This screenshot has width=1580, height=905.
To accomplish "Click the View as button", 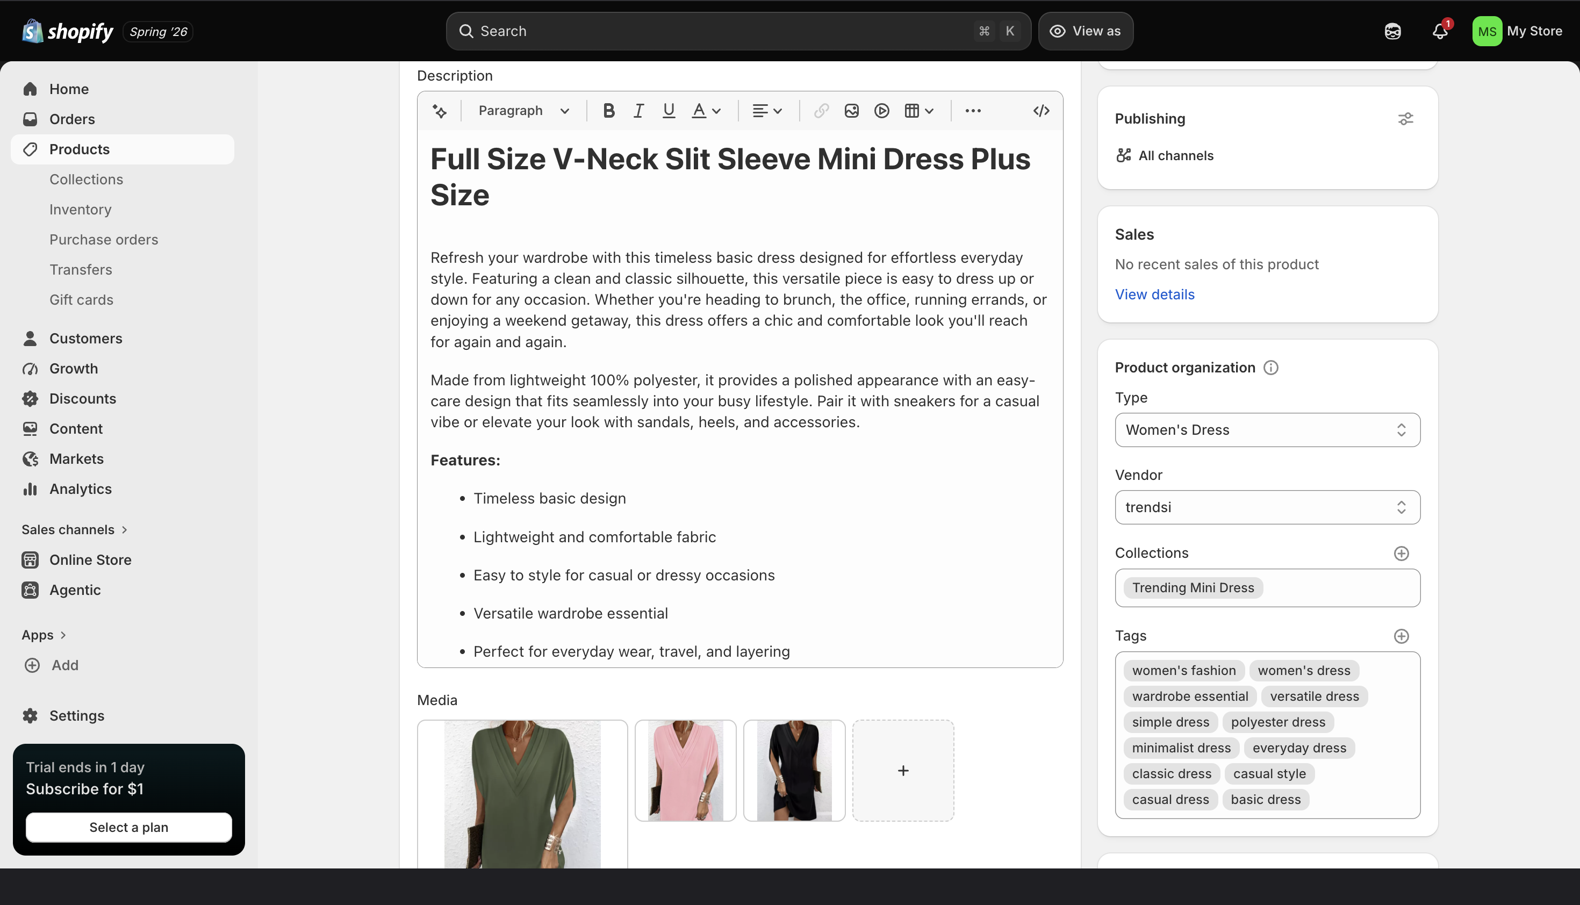I will [x=1085, y=31].
